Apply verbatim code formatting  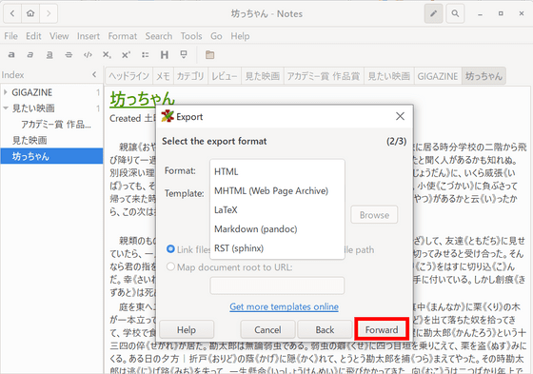pyautogui.click(x=88, y=55)
